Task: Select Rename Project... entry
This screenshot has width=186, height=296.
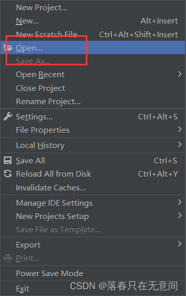Action: pos(92,102)
